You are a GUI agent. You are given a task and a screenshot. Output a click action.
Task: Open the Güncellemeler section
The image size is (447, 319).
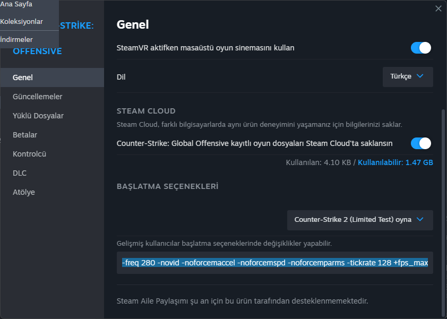(x=37, y=97)
